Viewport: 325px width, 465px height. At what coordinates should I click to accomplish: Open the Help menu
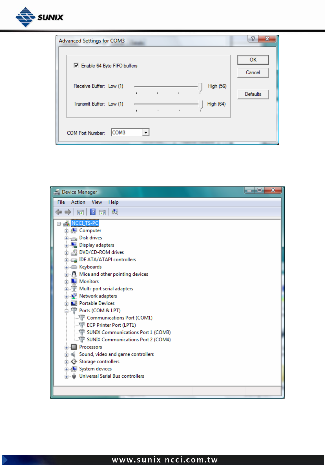coord(113,202)
